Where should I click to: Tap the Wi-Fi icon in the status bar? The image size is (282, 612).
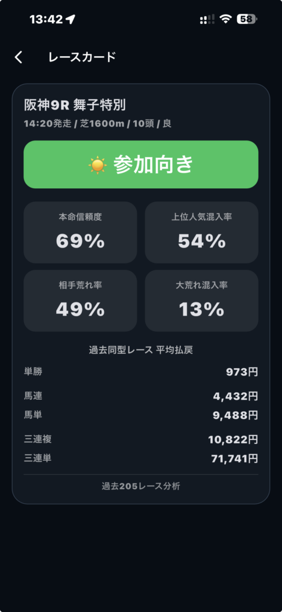(x=225, y=19)
